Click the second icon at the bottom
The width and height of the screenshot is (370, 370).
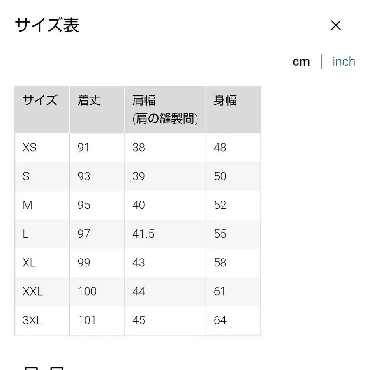pos(58,368)
